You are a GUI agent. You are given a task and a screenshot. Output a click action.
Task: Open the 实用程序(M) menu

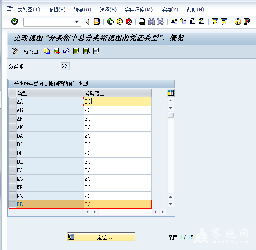pos(139,10)
